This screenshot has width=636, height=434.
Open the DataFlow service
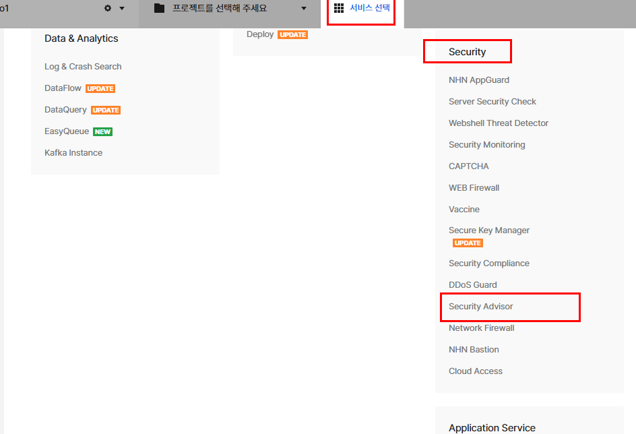coord(63,88)
